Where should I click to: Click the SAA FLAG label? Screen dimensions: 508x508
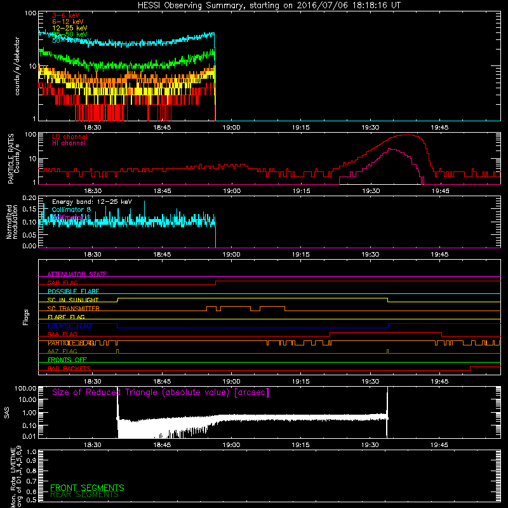pyautogui.click(x=62, y=334)
